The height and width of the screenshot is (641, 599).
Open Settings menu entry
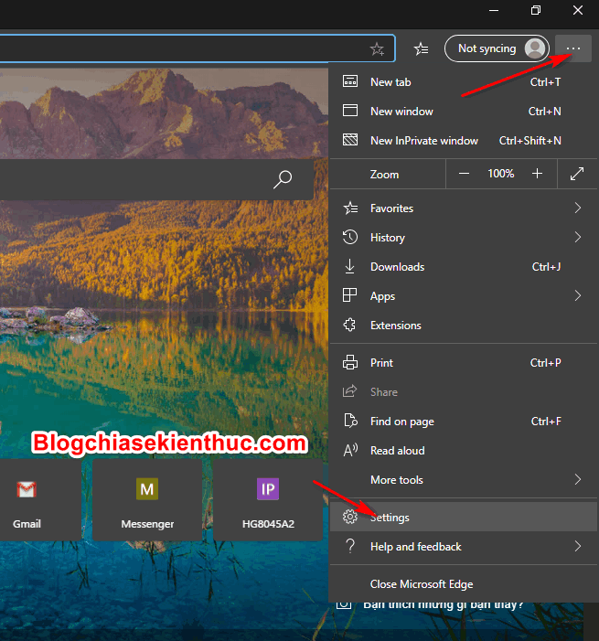pyautogui.click(x=463, y=517)
